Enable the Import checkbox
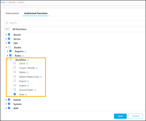Viewport: 146px width, 121px height. pyautogui.click(x=15, y=85)
